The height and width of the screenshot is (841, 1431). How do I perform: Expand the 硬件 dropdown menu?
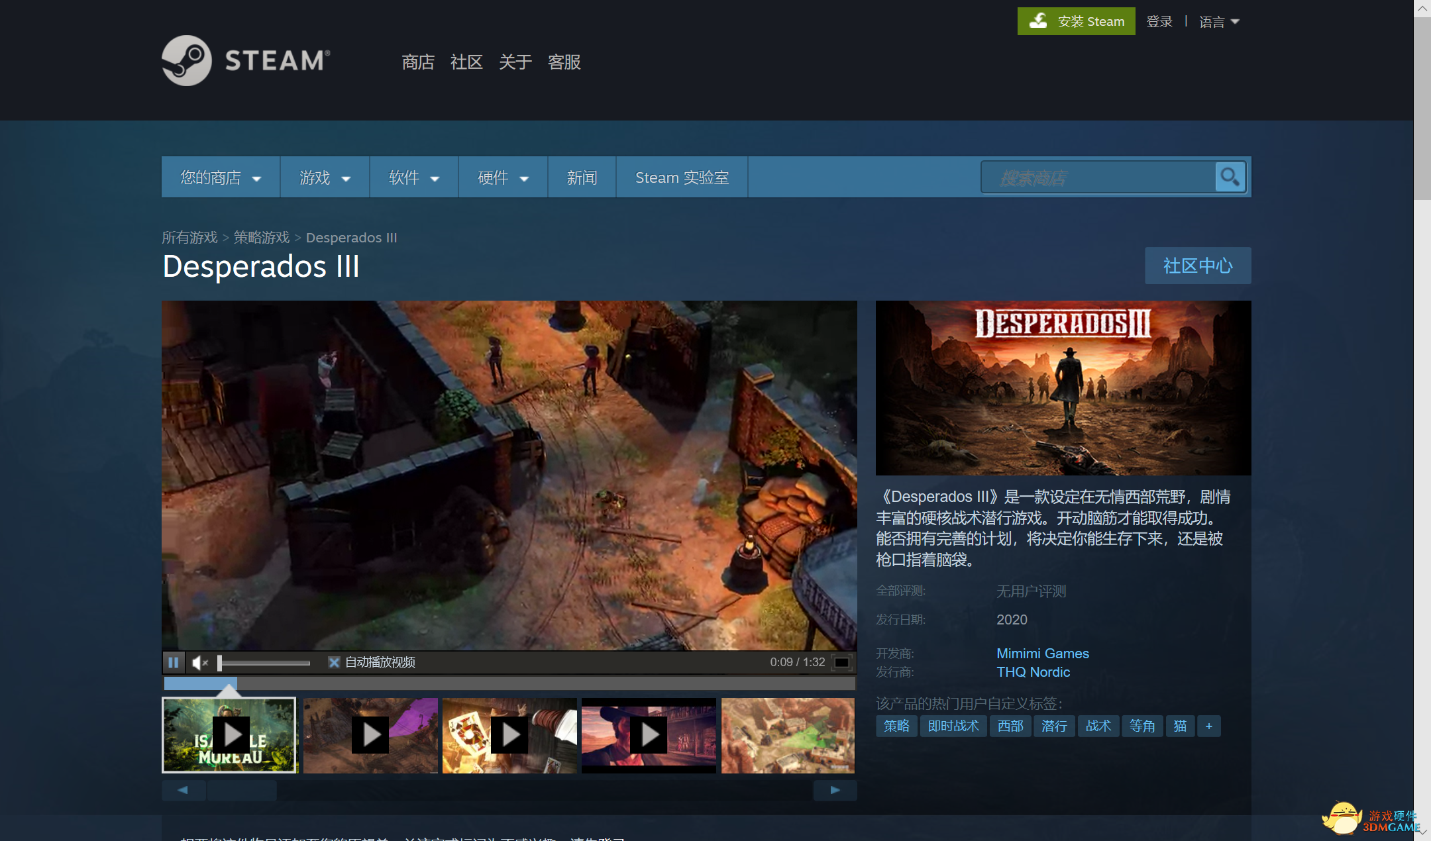click(x=503, y=177)
